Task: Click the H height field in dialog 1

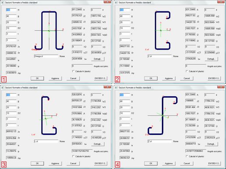Action: pos(11,10)
